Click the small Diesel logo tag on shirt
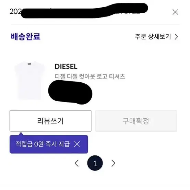The image size is (190, 190). tap(29, 64)
